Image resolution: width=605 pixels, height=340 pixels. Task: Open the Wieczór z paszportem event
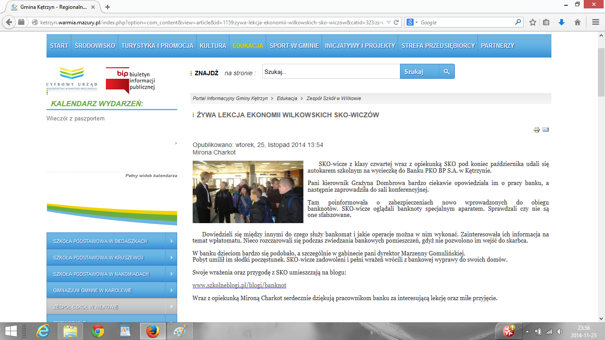(x=75, y=119)
